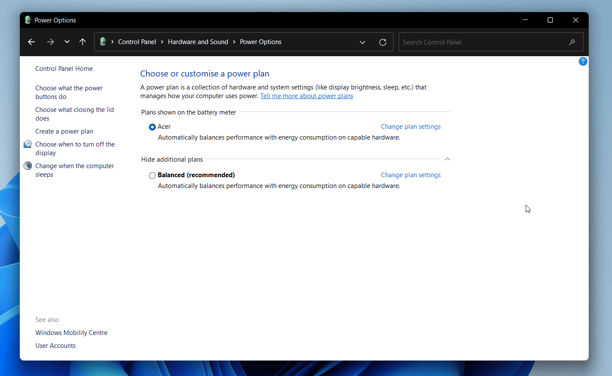Refresh the Control Panel page
The height and width of the screenshot is (376, 612).
pyautogui.click(x=383, y=42)
